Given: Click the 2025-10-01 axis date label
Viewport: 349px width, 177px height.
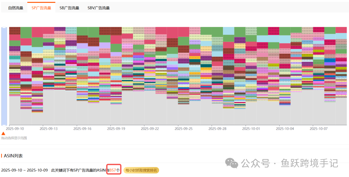Looking at the screenshot, I should coord(251,128).
